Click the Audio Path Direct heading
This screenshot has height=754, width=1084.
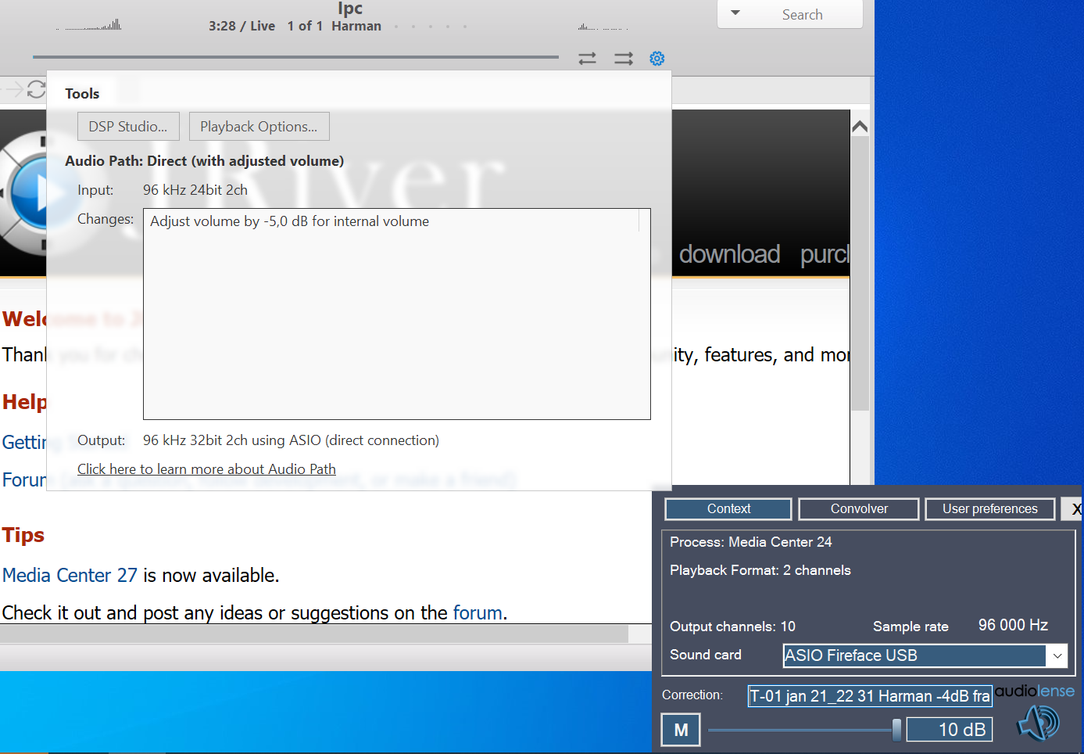[x=205, y=161]
